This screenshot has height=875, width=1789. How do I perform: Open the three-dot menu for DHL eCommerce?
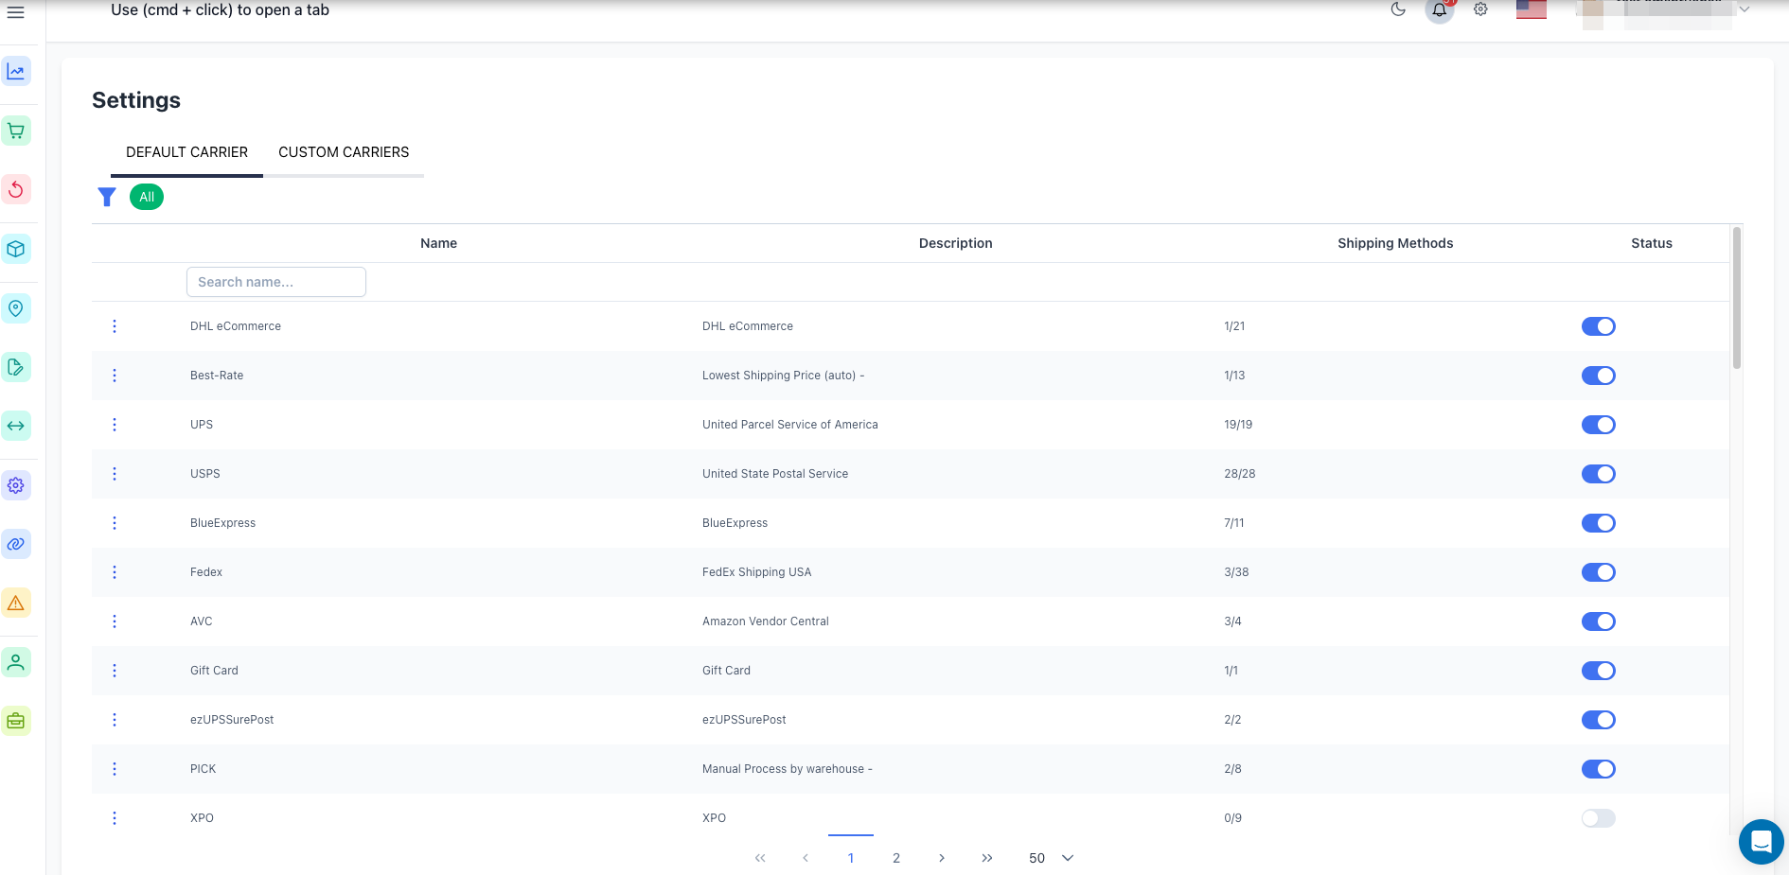click(x=115, y=325)
